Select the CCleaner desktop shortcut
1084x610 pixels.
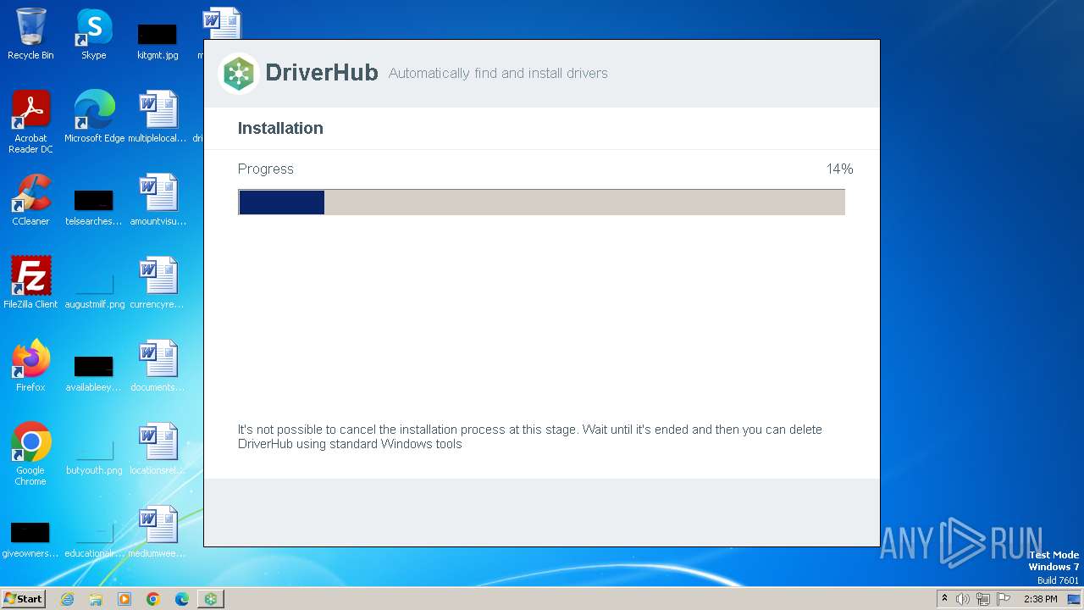[x=30, y=200]
